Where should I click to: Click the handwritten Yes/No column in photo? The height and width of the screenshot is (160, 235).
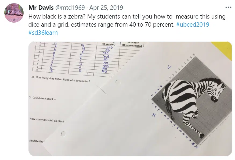point(106,59)
